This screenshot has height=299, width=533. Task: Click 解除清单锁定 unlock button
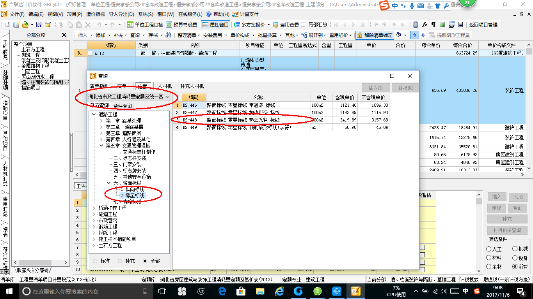coord(374,35)
